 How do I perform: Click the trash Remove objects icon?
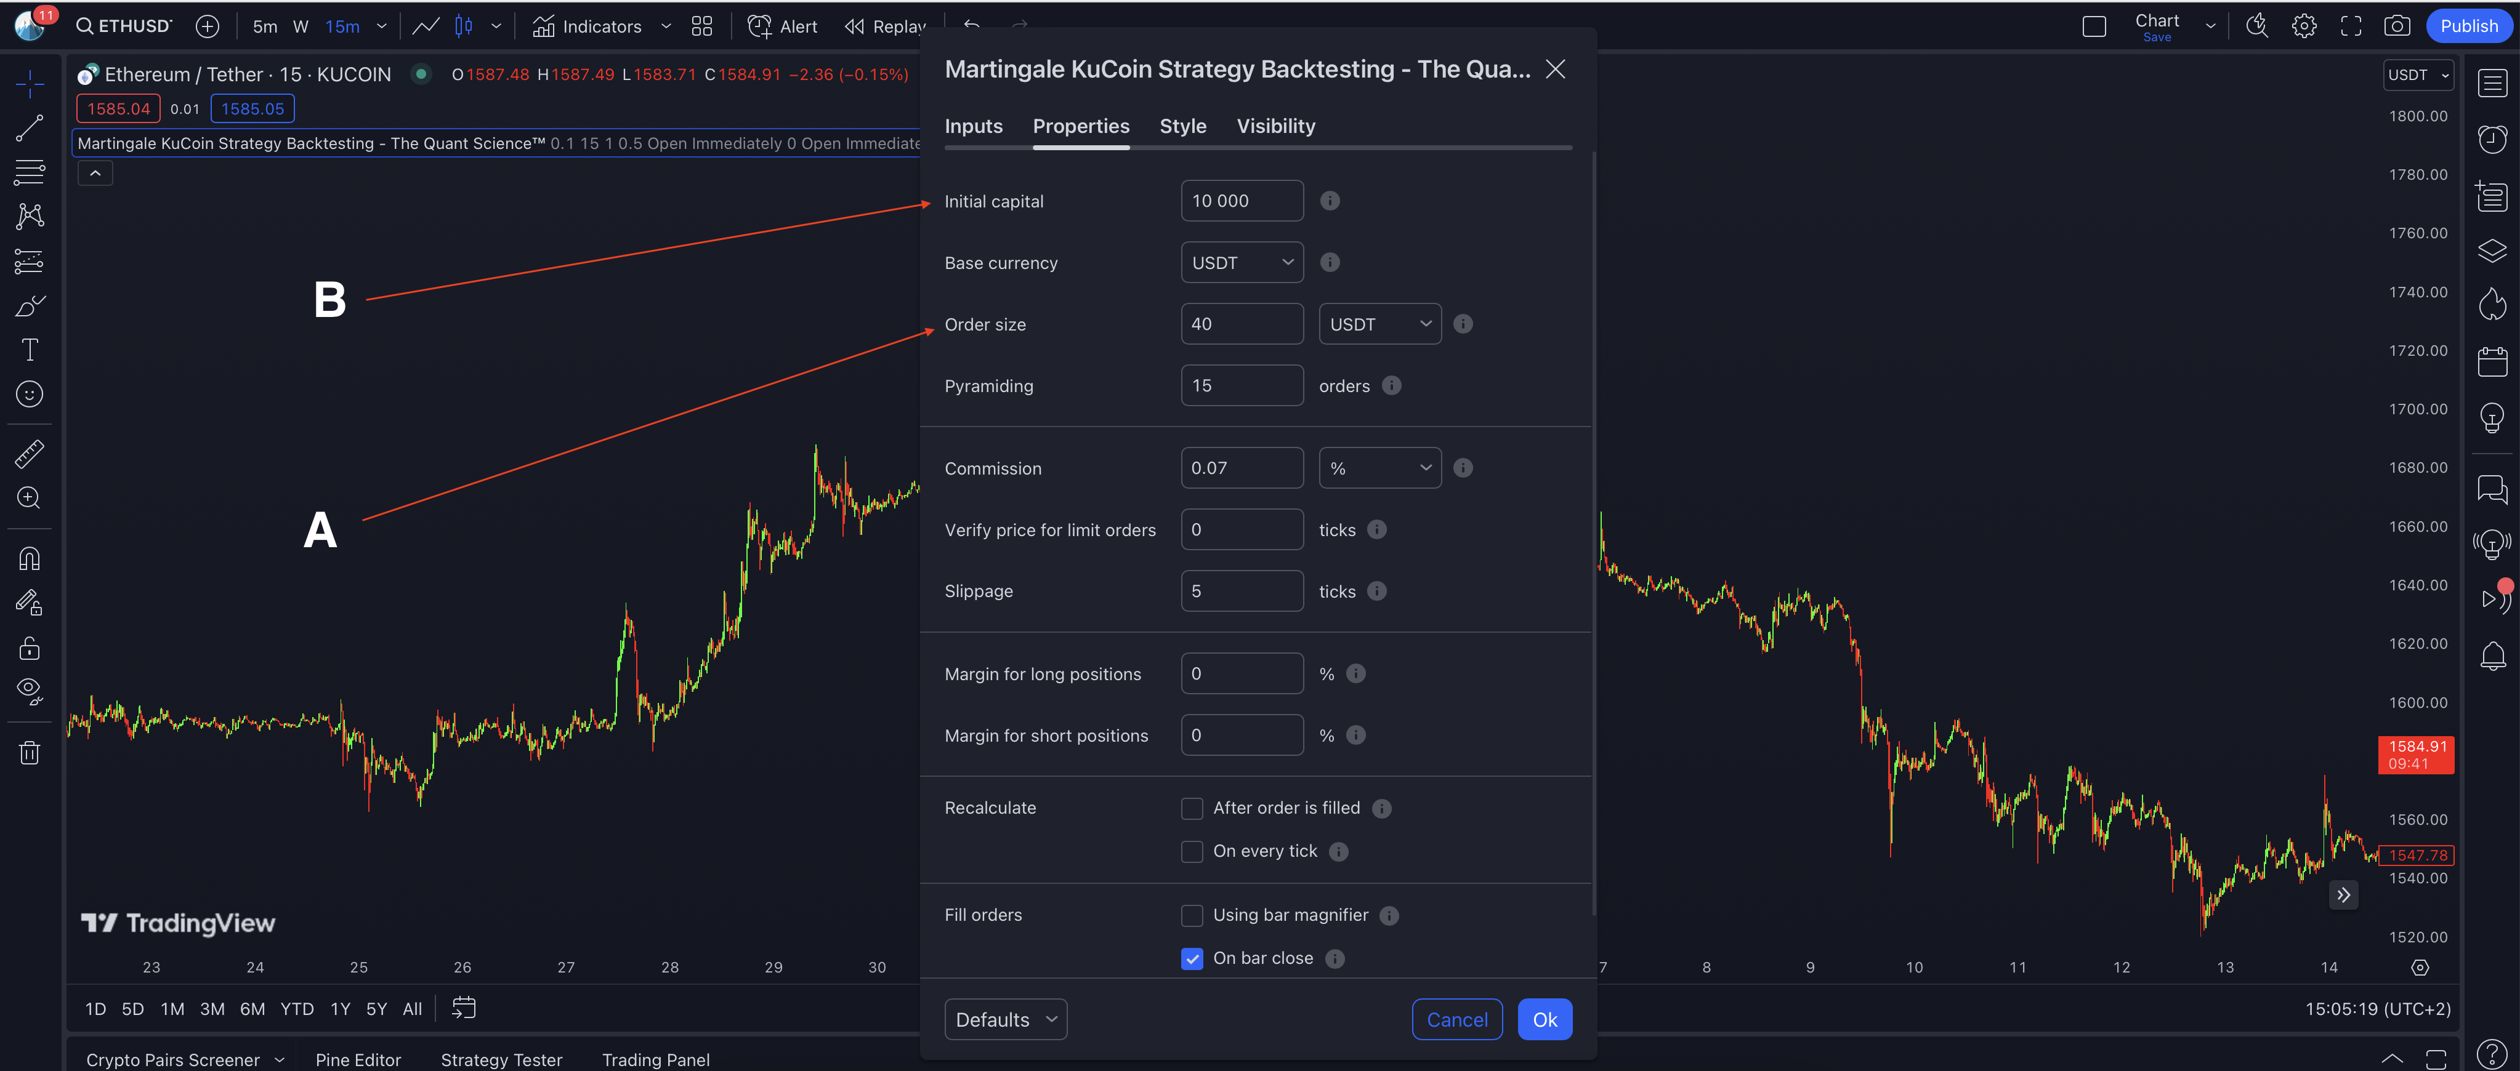(30, 752)
